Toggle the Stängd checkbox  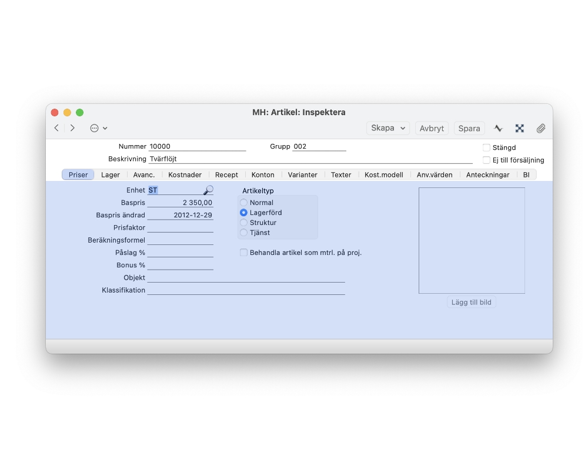486,147
